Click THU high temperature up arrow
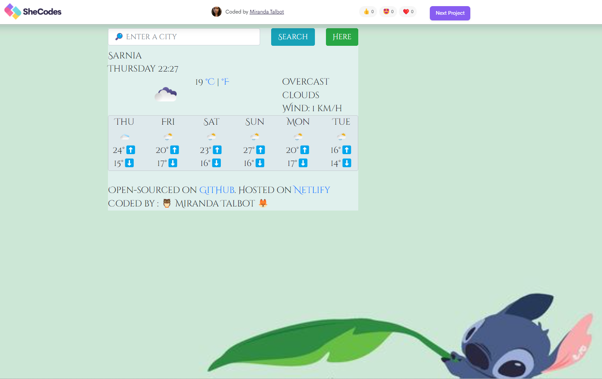Screen dimensions: 602x379 point(131,150)
